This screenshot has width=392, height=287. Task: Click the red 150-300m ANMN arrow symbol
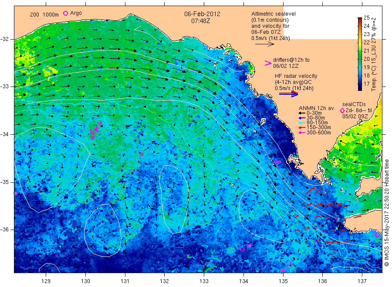(x=302, y=127)
